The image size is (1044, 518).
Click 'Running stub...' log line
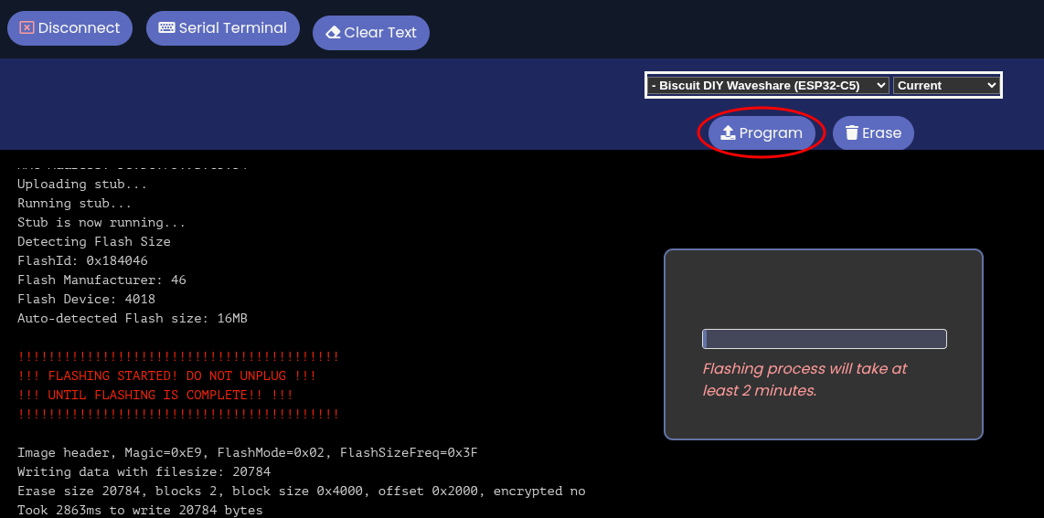pos(75,204)
